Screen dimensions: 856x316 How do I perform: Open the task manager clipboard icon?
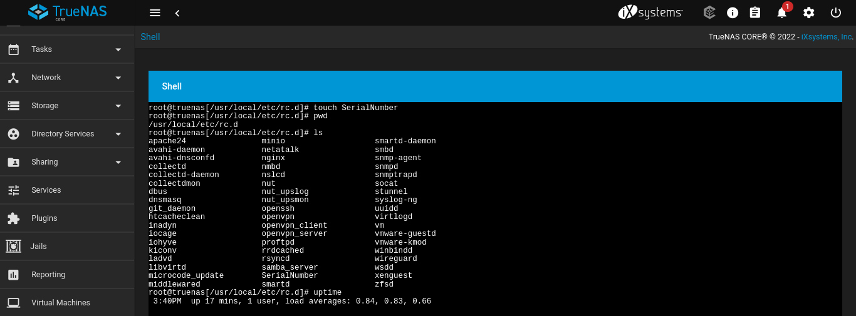pyautogui.click(x=755, y=13)
